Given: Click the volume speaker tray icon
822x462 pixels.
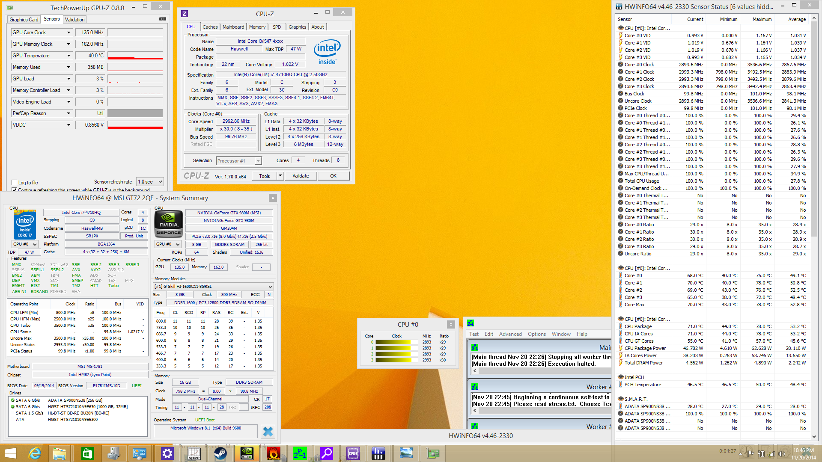Looking at the screenshot, I should tap(782, 454).
